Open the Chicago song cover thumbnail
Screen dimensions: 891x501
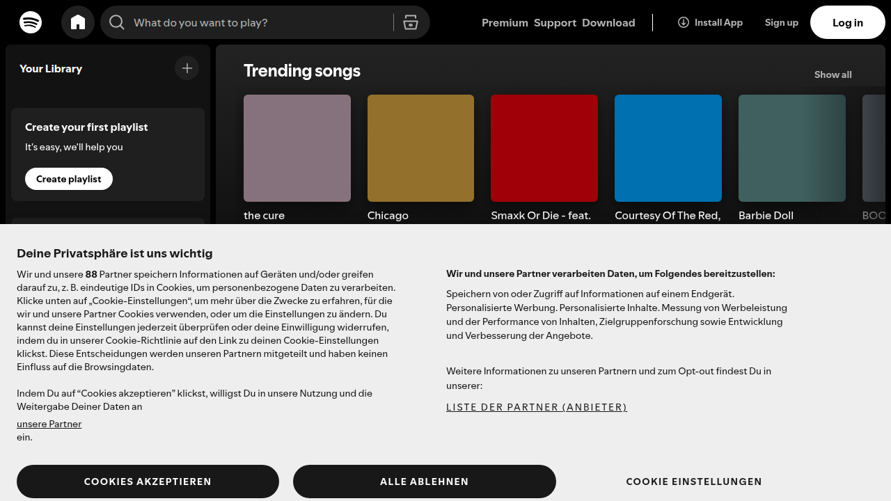point(420,148)
